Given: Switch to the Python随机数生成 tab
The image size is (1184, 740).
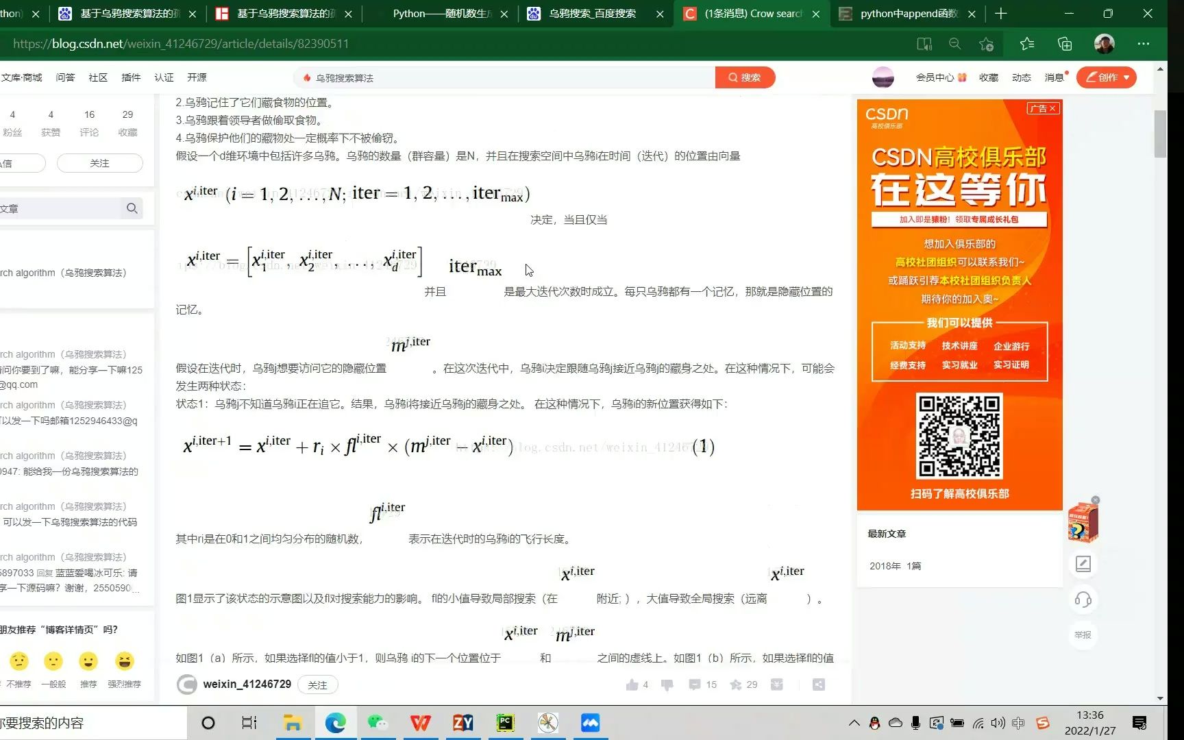Looking at the screenshot, I should (x=442, y=14).
